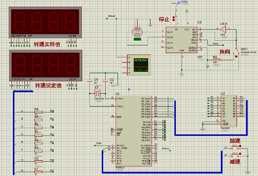Select the U4:A inverter gate
258x176 pixels.
tap(223, 30)
